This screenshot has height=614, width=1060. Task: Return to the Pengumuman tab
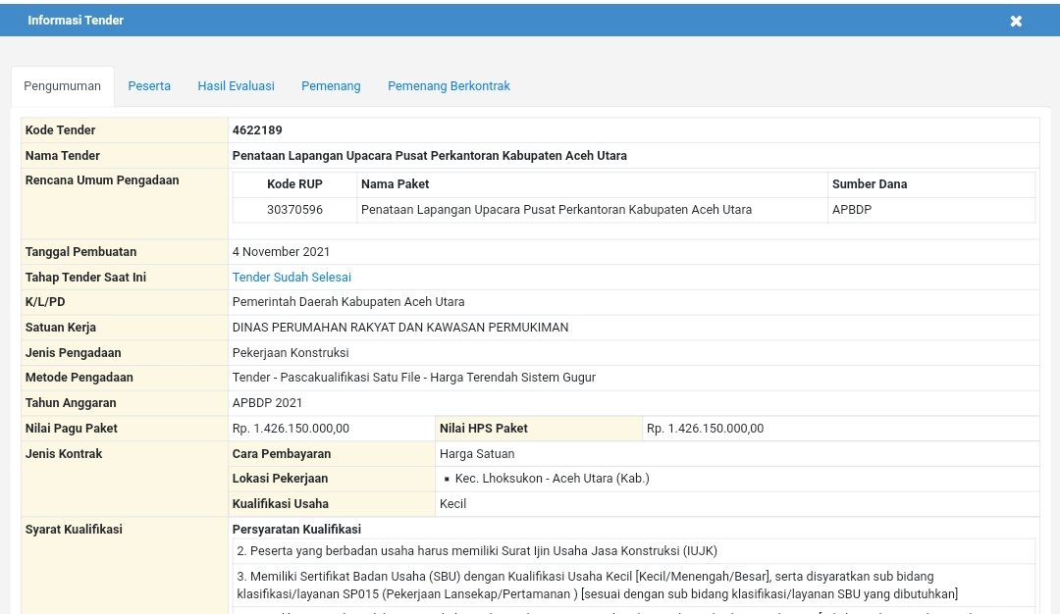[62, 85]
